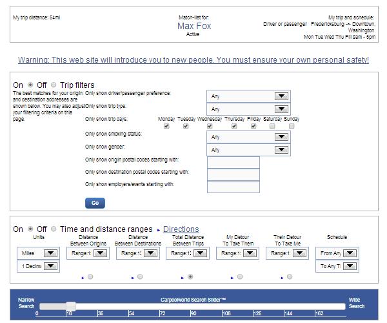Click the personal safety warning link
This screenshot has height=323, width=387.
click(x=193, y=60)
